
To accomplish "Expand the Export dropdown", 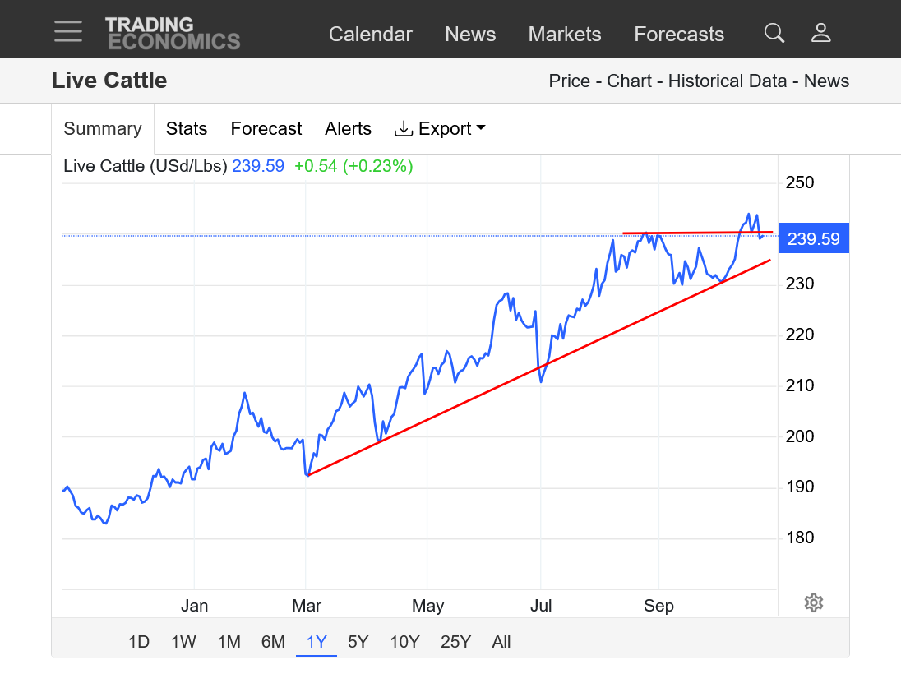I will click(440, 129).
